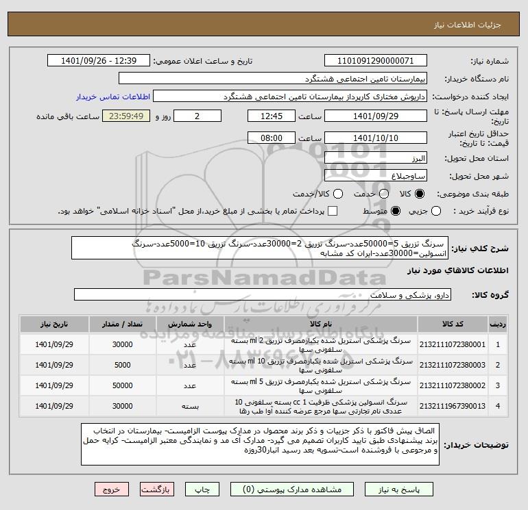Screen dimensions: 528x510
Task: Click the بسته unit cell in row 4
Action: [190, 407]
